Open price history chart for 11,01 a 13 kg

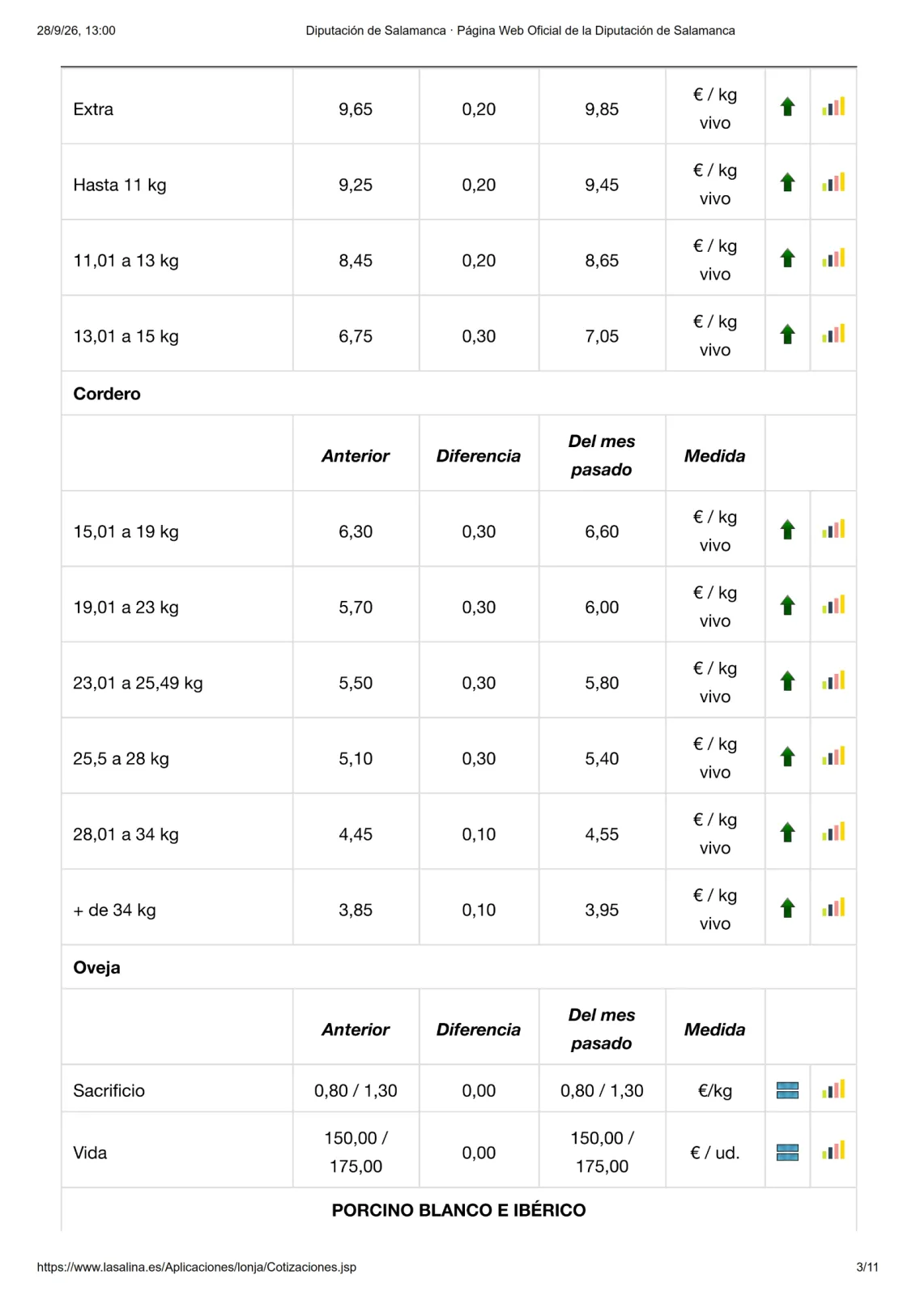pos(833,258)
